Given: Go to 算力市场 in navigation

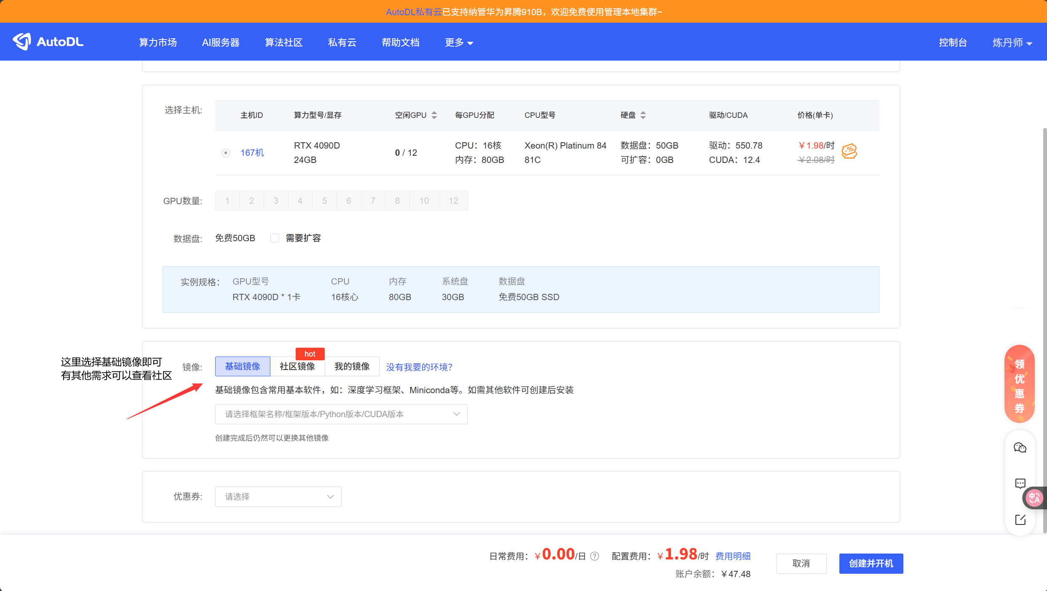Looking at the screenshot, I should click(158, 43).
